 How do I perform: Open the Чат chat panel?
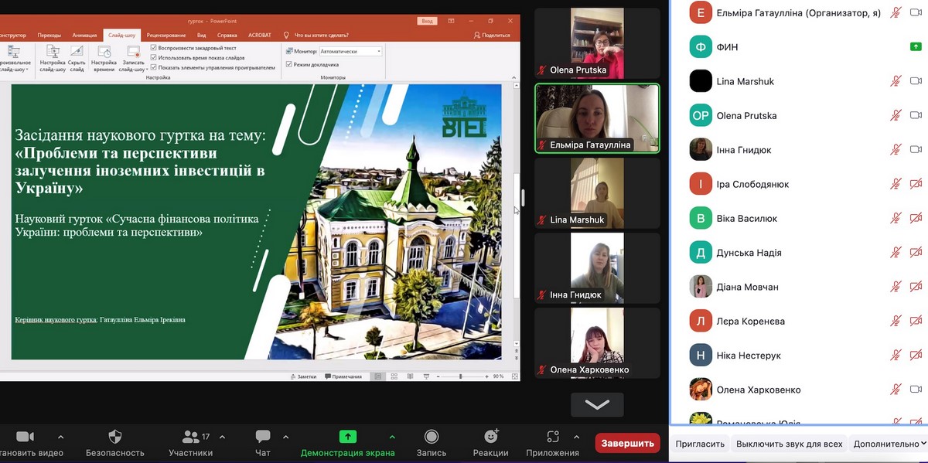click(x=263, y=437)
